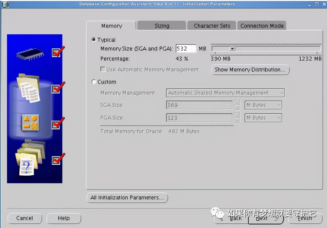Click the question mark document icon
Image resolution: width=327 pixels, height=228 pixels.
(x=27, y=166)
